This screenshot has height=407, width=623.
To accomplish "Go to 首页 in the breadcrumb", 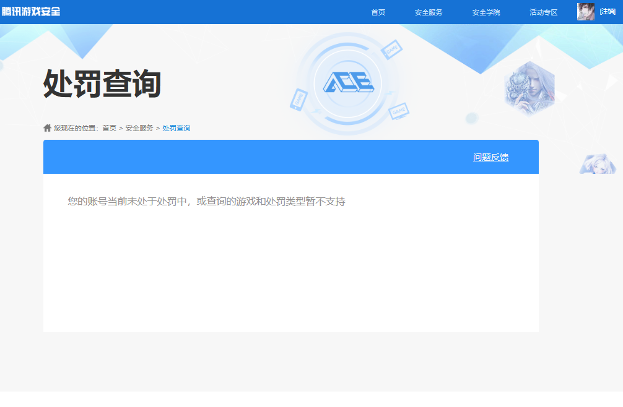I will tap(109, 128).
